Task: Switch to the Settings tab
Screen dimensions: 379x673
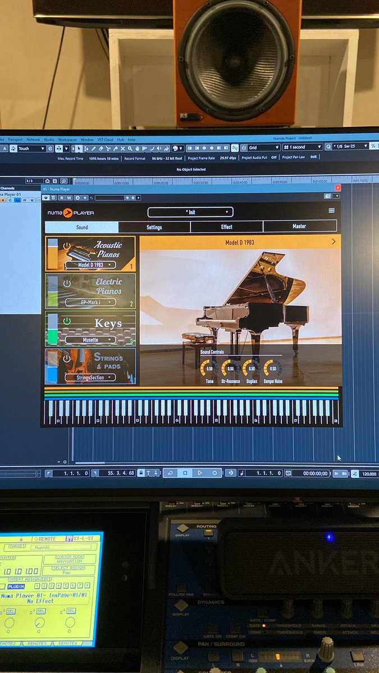Action: pos(154,227)
